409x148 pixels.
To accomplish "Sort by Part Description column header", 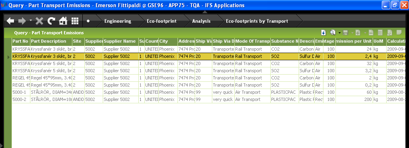I will (x=51, y=41).
